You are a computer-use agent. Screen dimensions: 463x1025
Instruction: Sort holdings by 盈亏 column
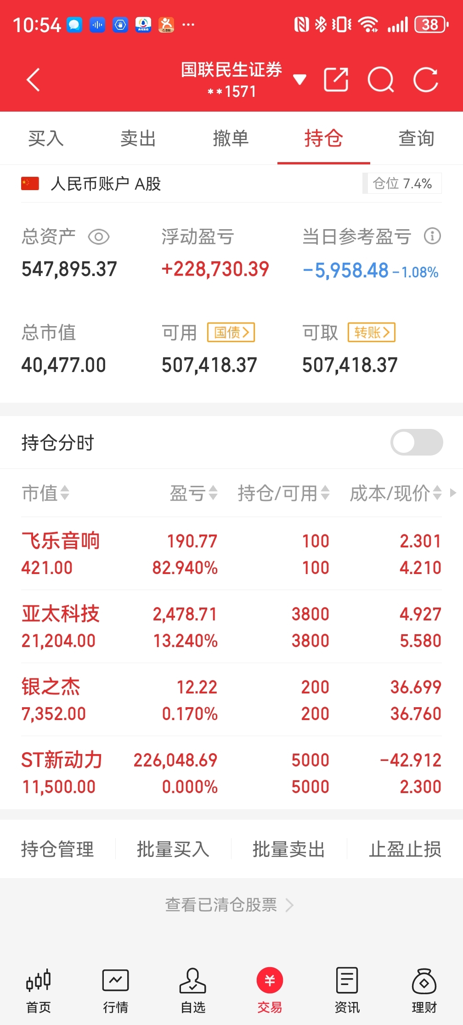click(193, 493)
